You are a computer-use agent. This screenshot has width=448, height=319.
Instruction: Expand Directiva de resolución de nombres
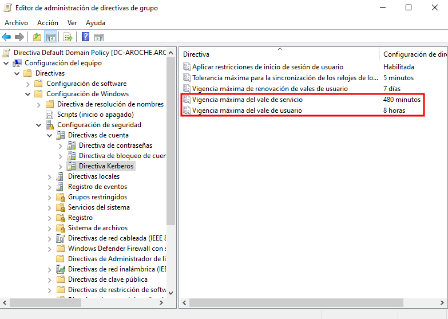[38, 105]
